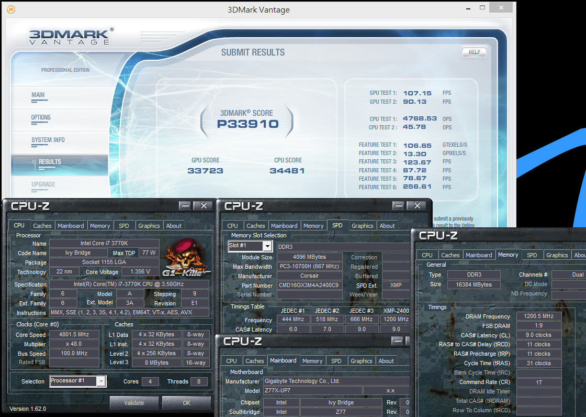This screenshot has width=586, height=417.
Task: Select the System Info menu item
Action: point(48,140)
